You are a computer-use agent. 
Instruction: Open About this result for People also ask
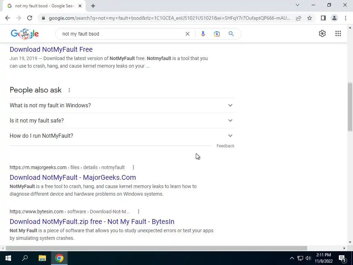pyautogui.click(x=69, y=90)
